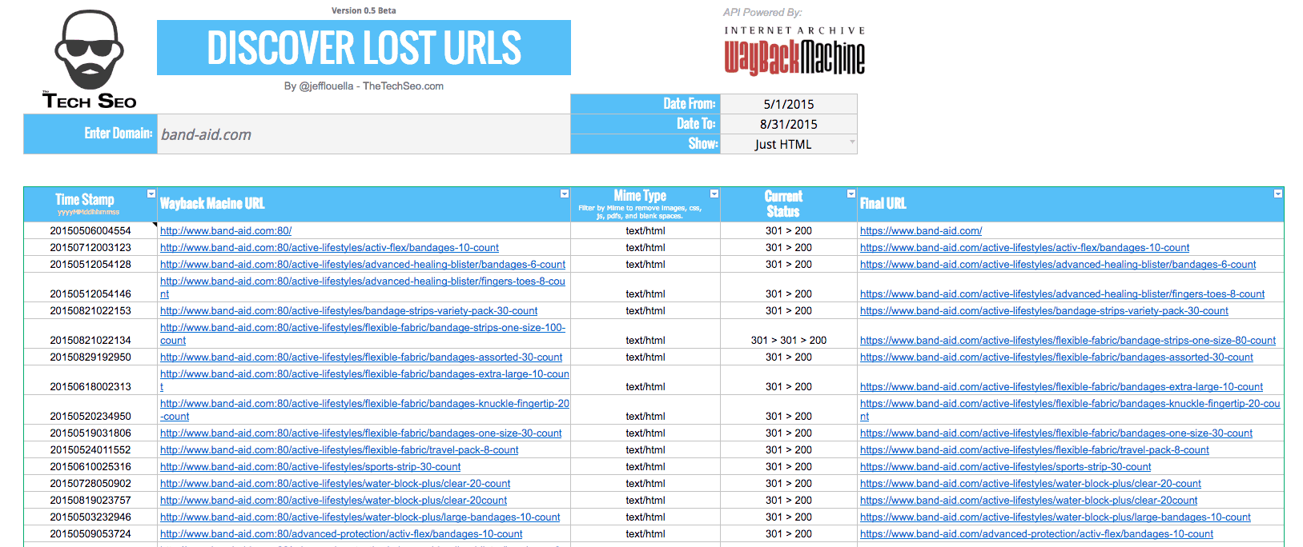Open Wayback link for water-block-plus large-bandages-10-count

point(360,517)
